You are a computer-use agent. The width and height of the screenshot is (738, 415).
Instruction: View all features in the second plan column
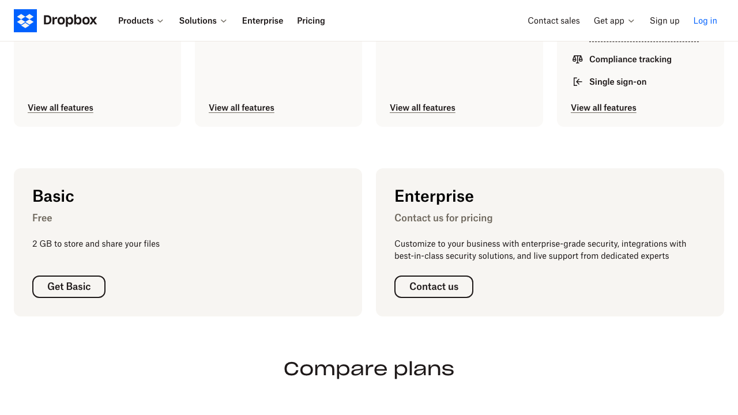tap(241, 108)
